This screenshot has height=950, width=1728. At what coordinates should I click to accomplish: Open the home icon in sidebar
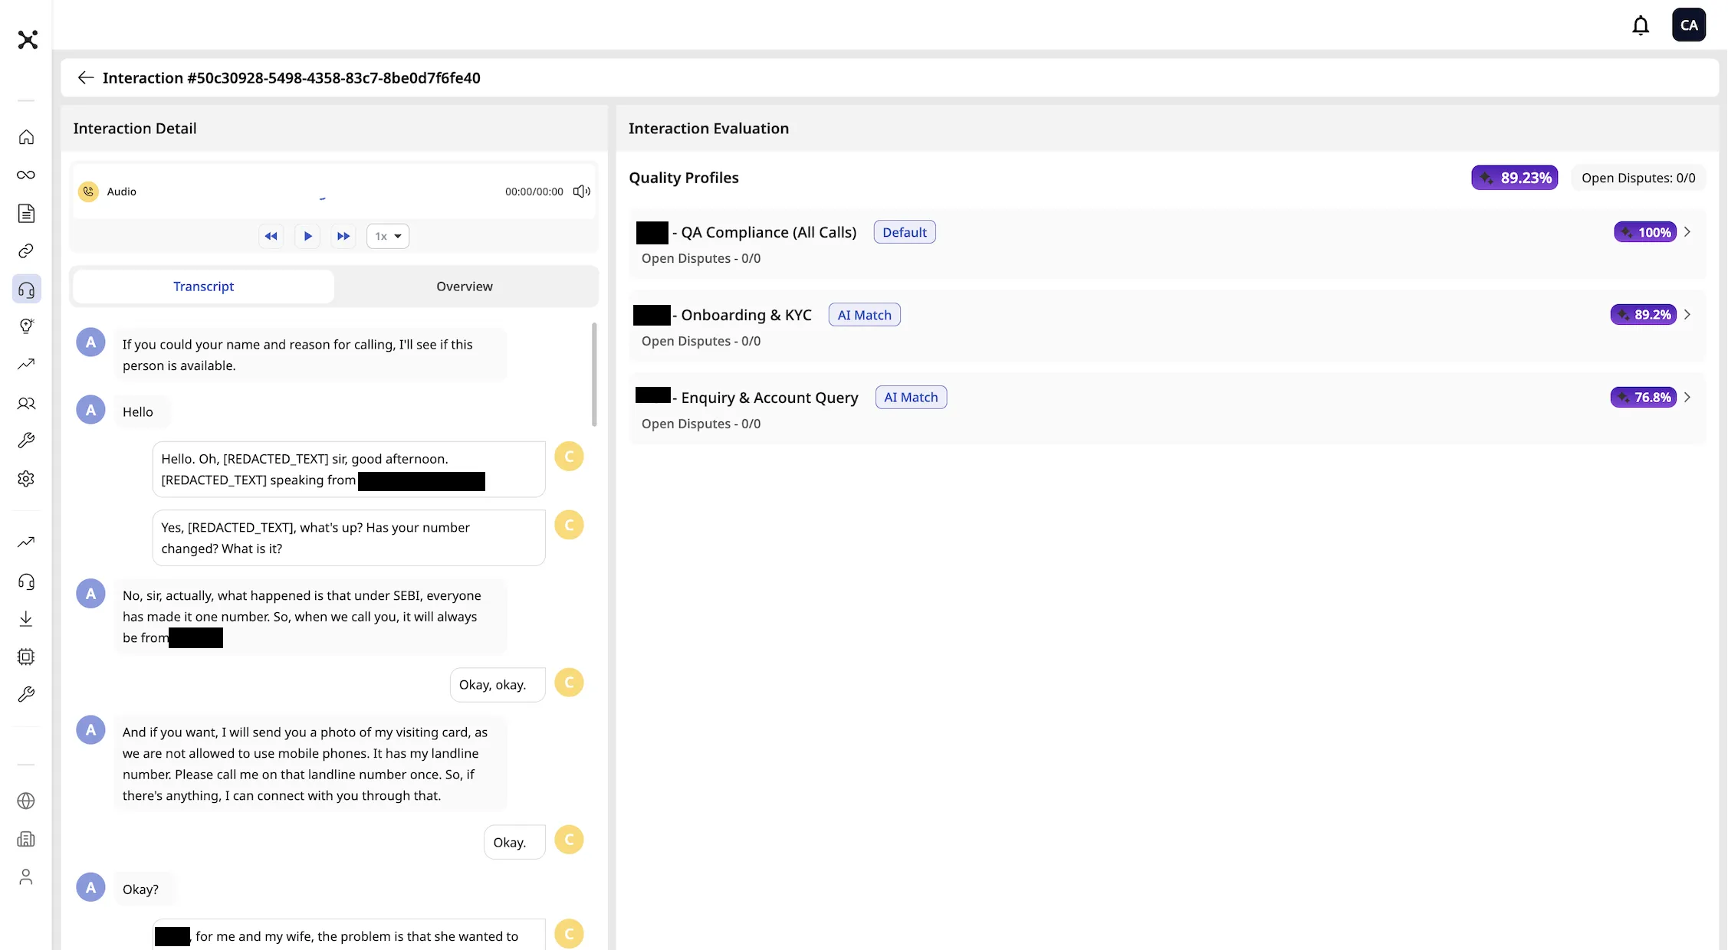tap(26, 137)
